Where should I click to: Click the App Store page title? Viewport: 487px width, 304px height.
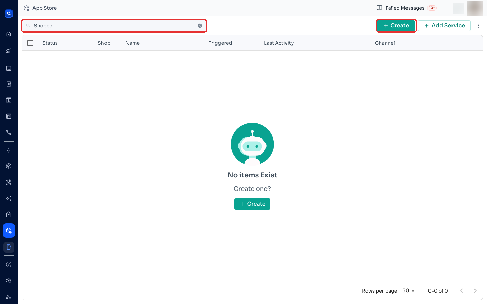tap(45, 8)
